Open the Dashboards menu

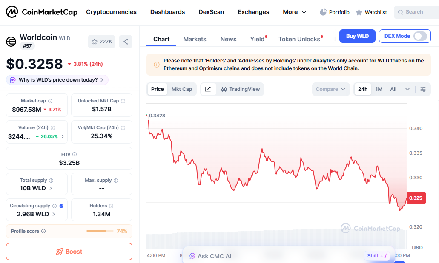(x=167, y=12)
